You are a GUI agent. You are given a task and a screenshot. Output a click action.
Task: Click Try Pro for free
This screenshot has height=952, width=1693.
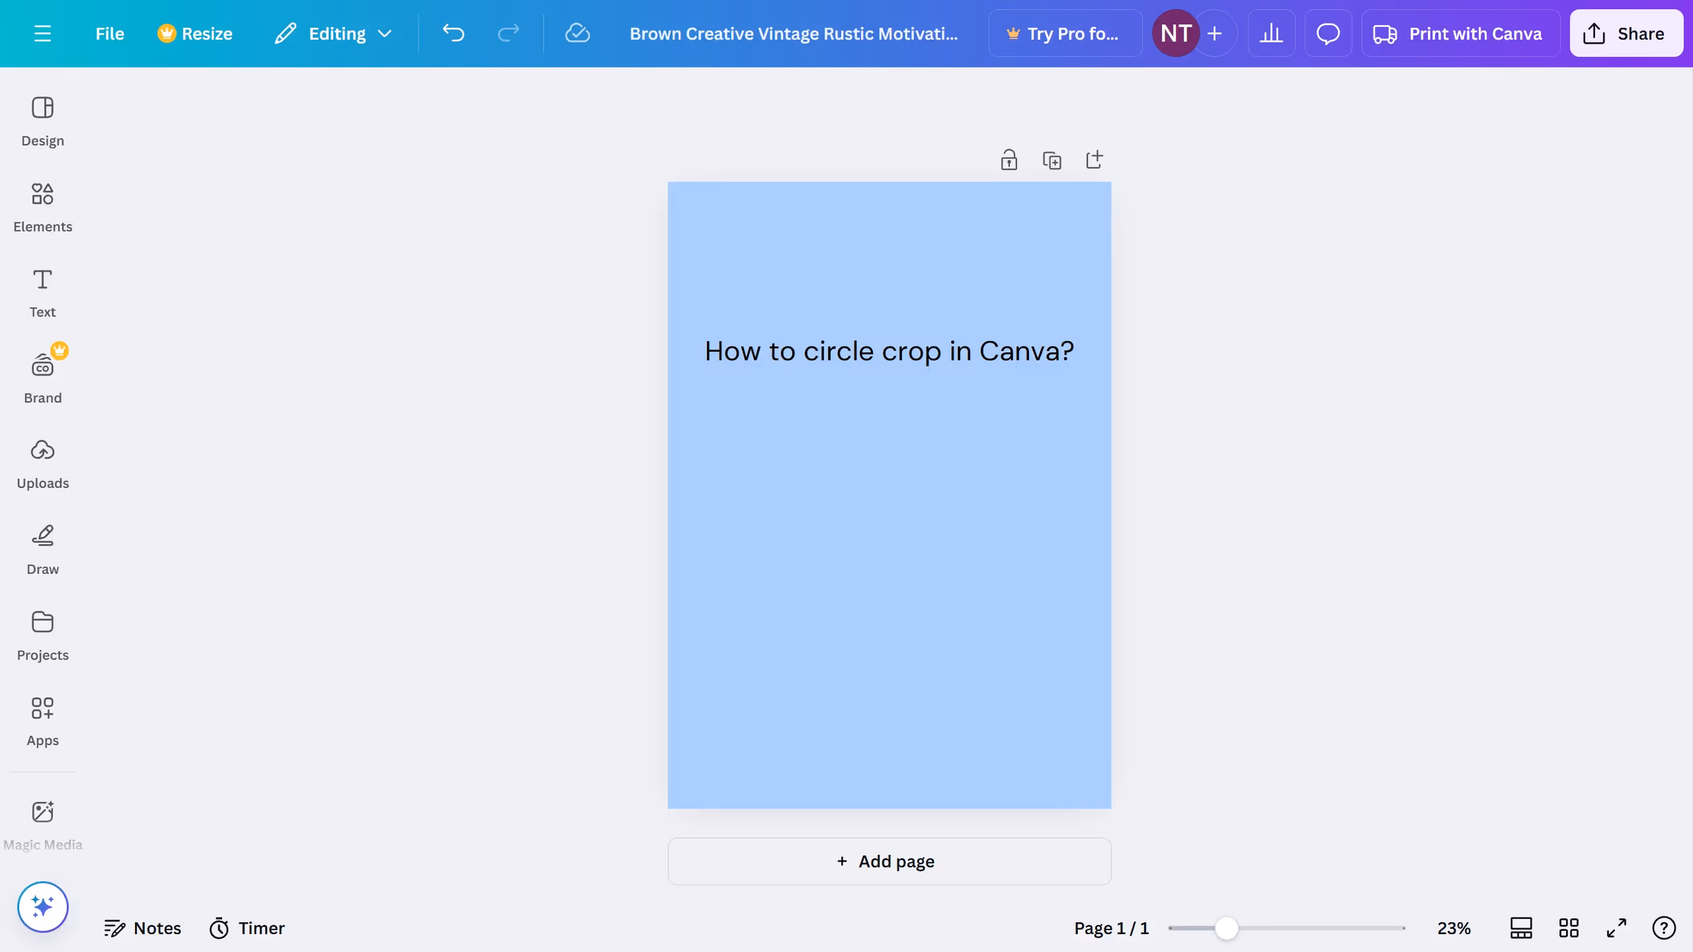1065,33
